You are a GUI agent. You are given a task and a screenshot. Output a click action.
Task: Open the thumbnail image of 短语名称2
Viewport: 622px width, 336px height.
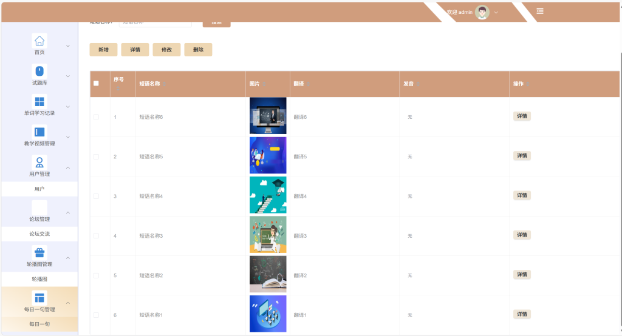[268, 274]
